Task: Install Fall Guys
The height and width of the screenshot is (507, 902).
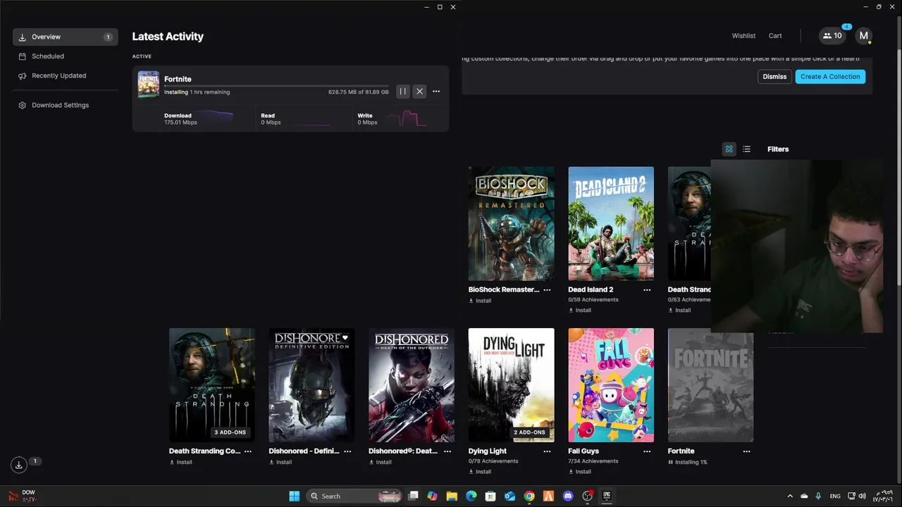Action: pos(579,472)
